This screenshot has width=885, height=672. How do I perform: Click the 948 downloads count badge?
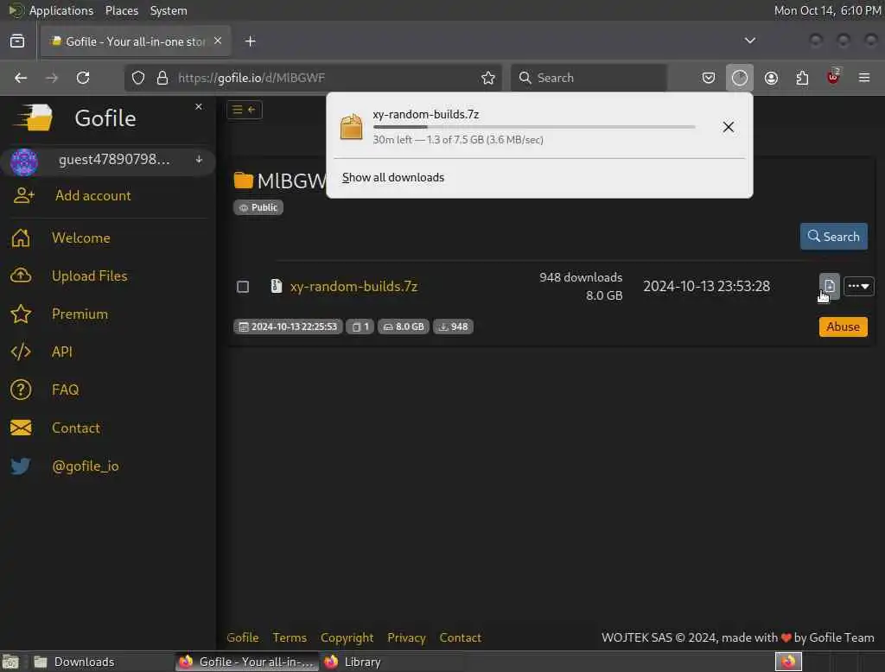[453, 326]
